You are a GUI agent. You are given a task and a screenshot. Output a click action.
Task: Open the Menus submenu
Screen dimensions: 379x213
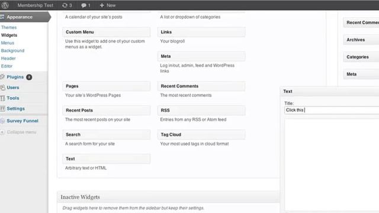click(8, 43)
